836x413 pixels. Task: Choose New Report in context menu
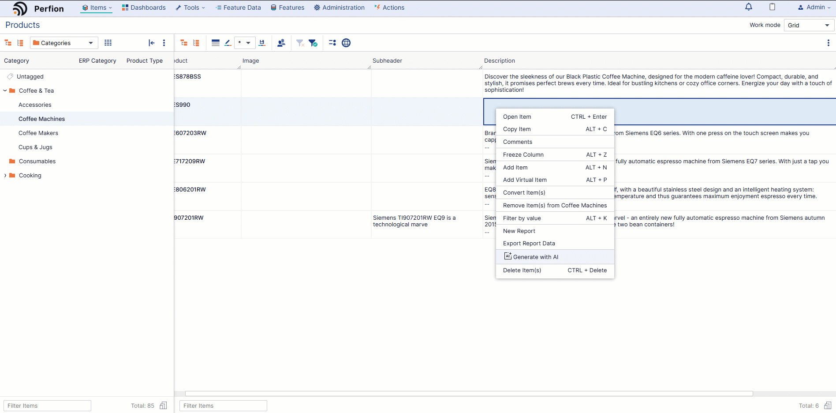[555, 231]
